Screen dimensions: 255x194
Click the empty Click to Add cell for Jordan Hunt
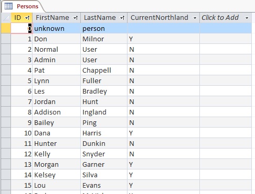coord(226,101)
